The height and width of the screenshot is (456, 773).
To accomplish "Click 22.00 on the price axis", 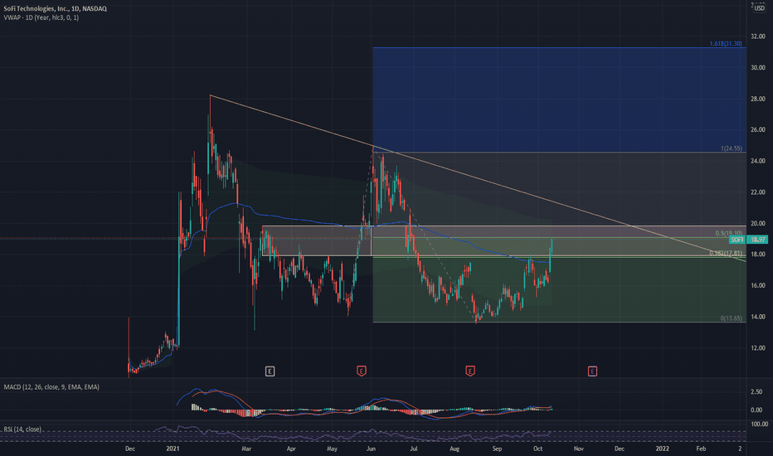I will coord(758,192).
